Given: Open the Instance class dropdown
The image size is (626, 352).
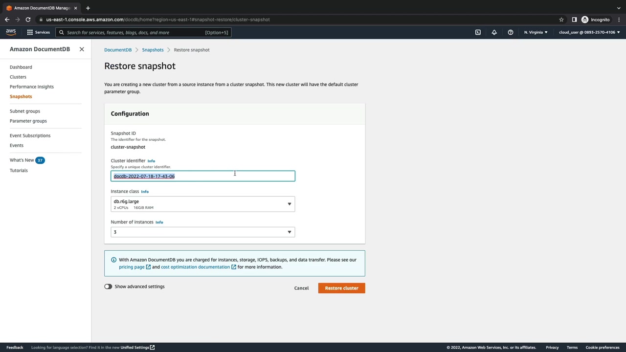Looking at the screenshot, I should click(203, 204).
